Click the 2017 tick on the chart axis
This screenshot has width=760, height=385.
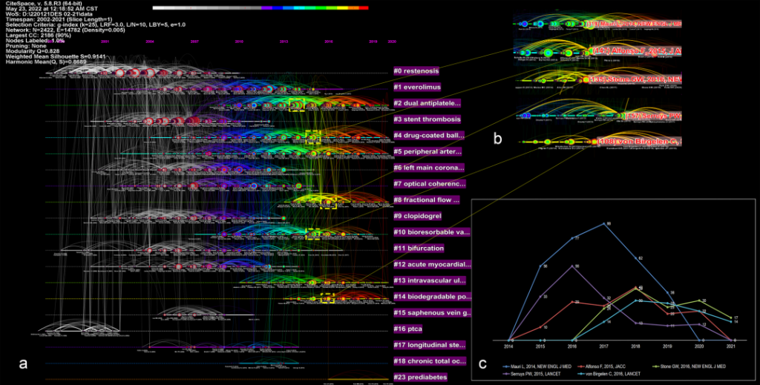pyautogui.click(x=607, y=346)
